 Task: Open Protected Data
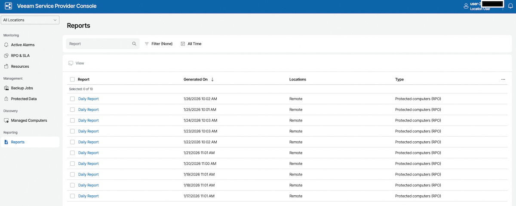(x=24, y=99)
